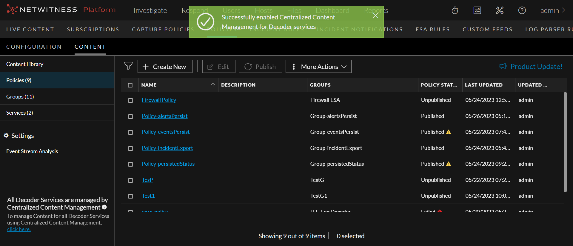Click info icon beside Centralized Content Management
Screen dimensions: 573x246
104,207
